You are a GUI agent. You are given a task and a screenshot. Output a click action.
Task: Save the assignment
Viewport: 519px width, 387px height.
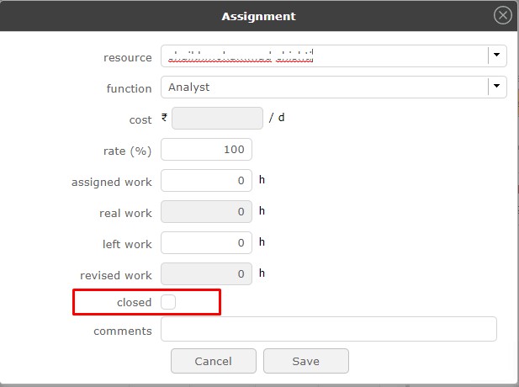pos(305,361)
